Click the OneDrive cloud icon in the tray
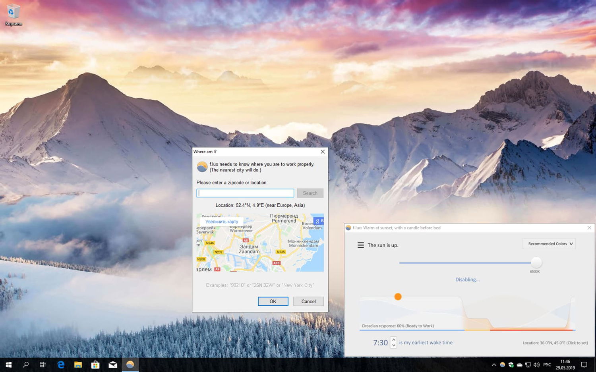This screenshot has height=372, width=596. (x=520, y=364)
